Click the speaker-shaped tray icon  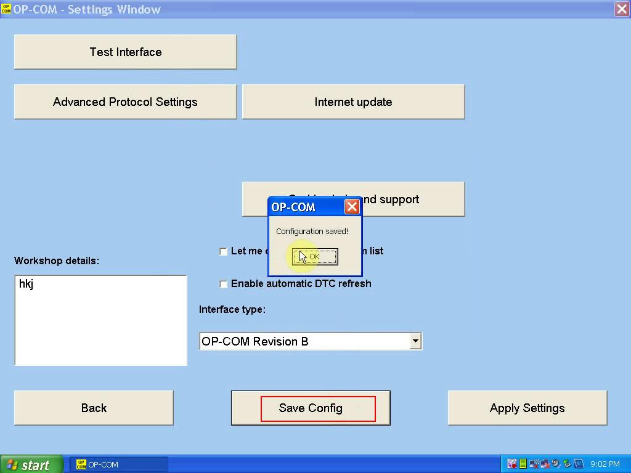pos(556,464)
